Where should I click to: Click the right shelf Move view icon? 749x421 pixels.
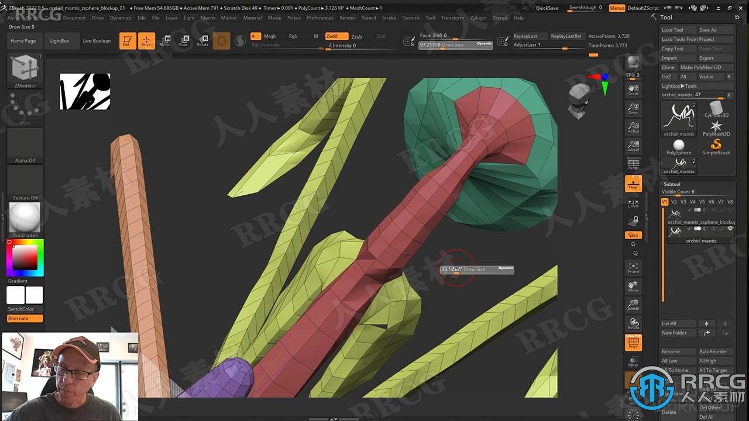[x=633, y=287]
